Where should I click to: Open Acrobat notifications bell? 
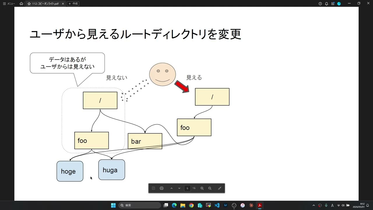pyautogui.click(x=326, y=3)
